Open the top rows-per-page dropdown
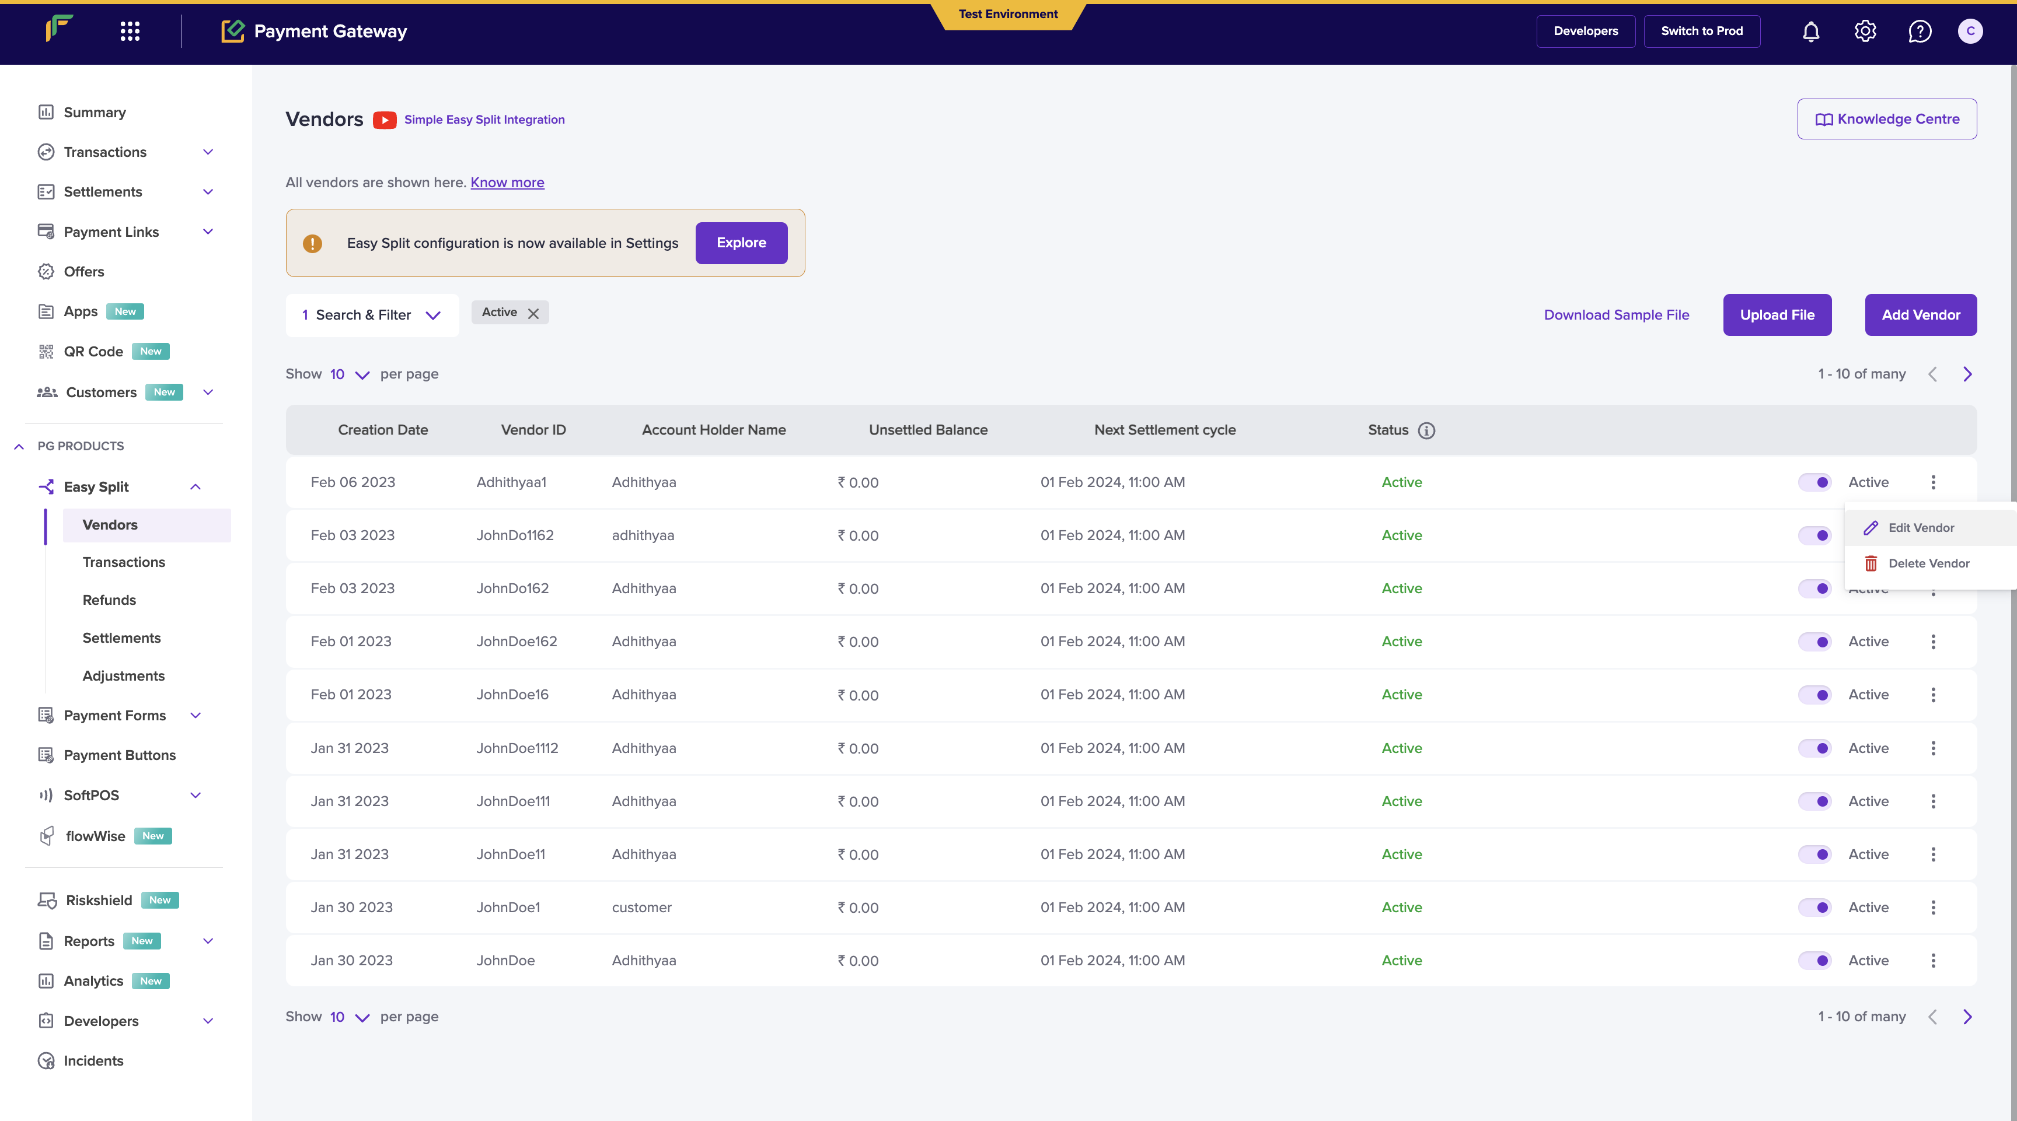2017x1121 pixels. [x=349, y=374]
